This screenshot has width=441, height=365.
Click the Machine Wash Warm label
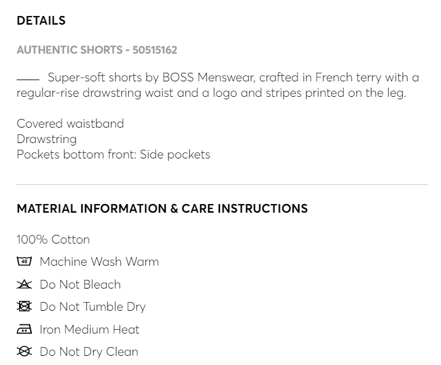click(x=99, y=261)
